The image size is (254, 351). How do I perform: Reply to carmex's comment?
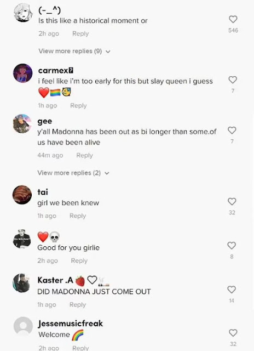(x=78, y=105)
